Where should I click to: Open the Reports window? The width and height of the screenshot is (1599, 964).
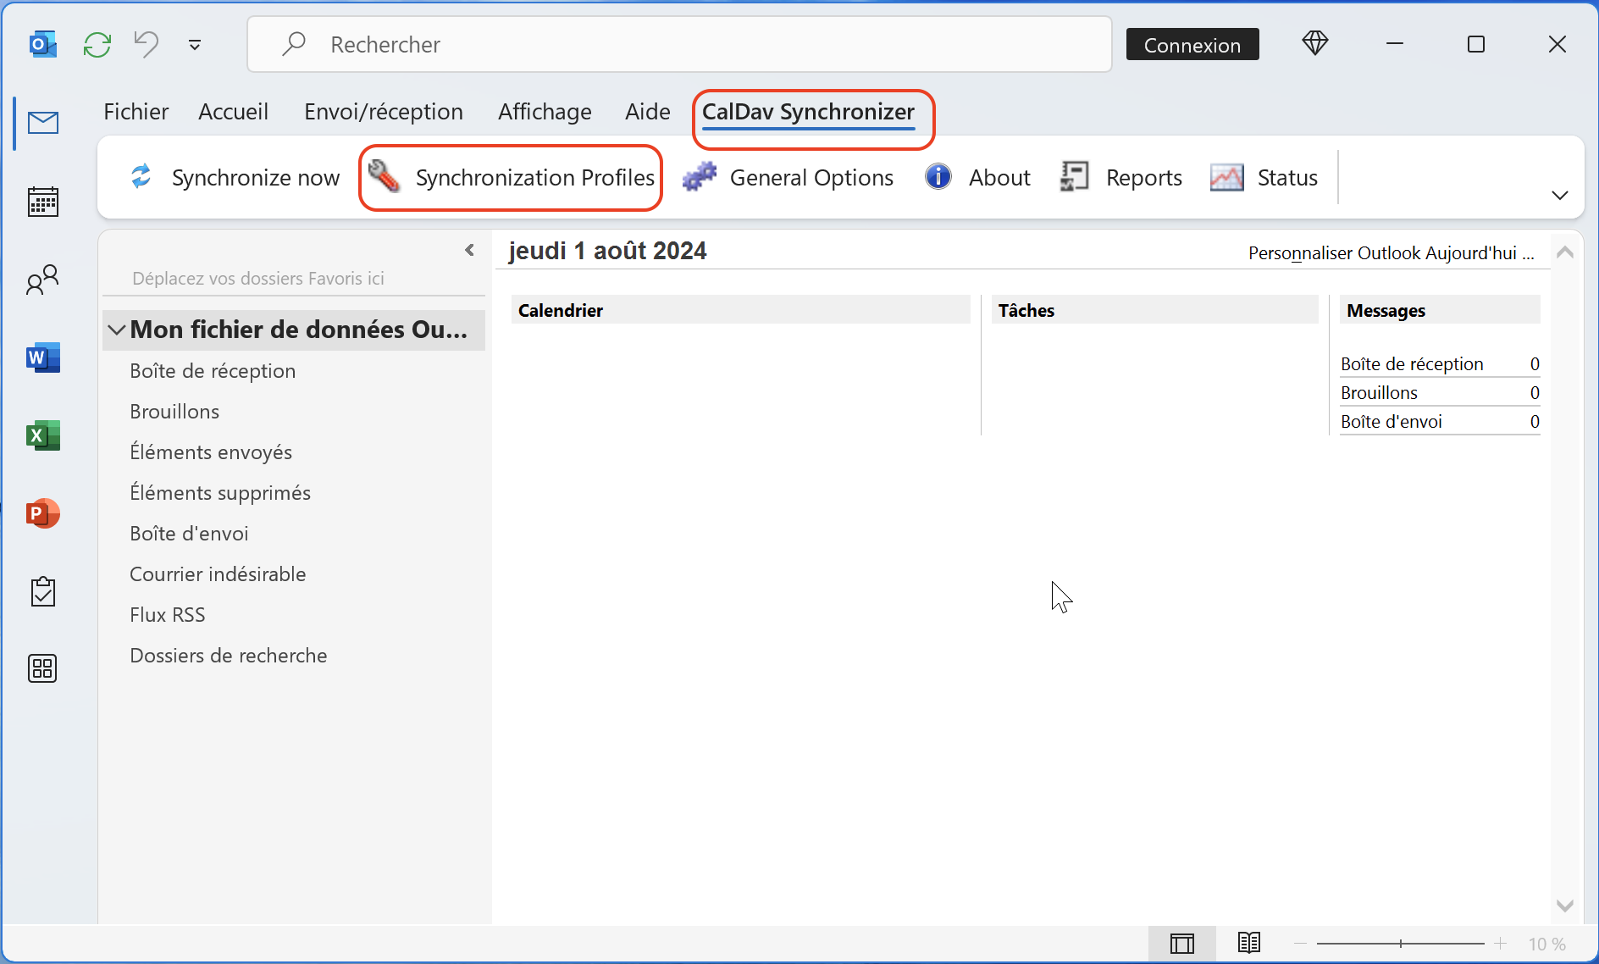pos(1120,178)
